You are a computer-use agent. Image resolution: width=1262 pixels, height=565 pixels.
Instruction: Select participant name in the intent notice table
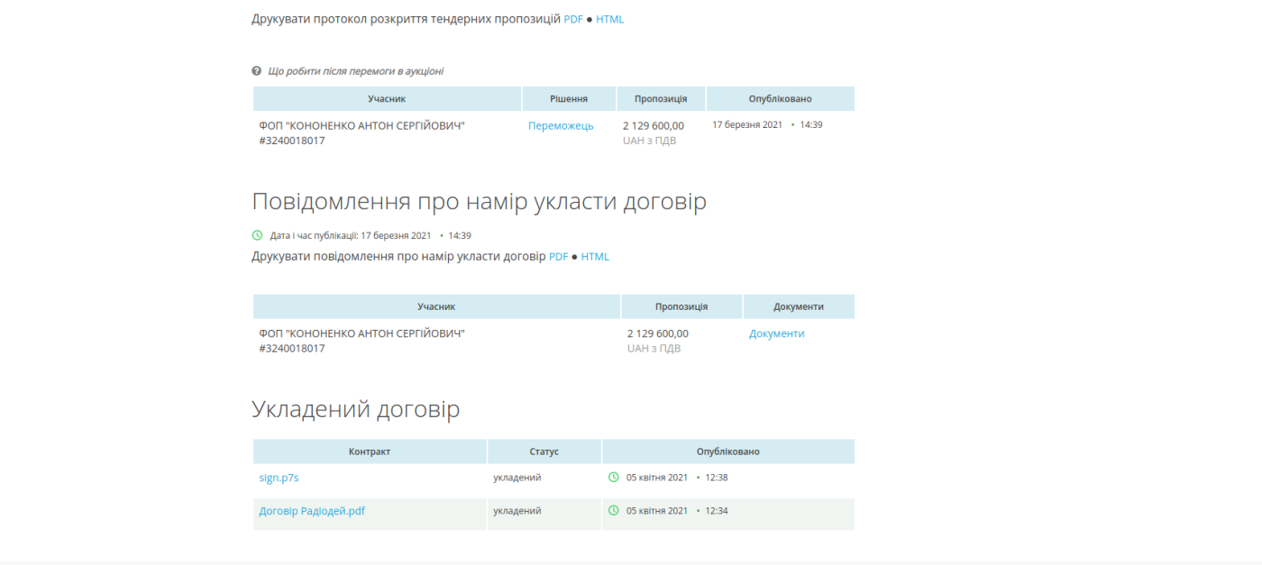(362, 333)
